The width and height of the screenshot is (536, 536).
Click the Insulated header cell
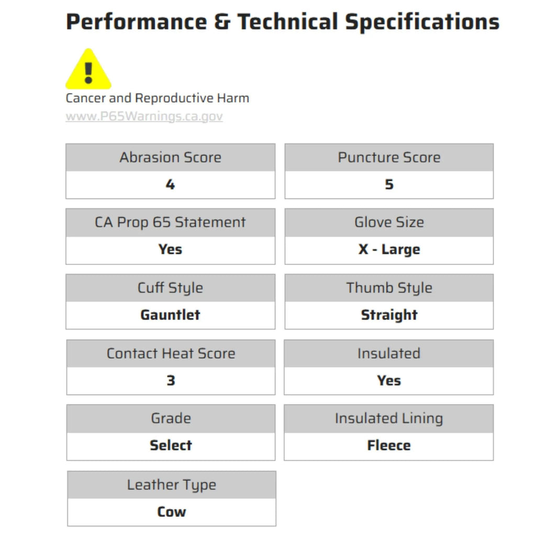click(x=388, y=353)
